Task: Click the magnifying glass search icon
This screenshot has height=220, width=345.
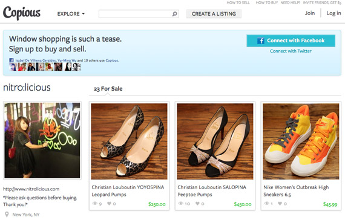Action: [174, 14]
